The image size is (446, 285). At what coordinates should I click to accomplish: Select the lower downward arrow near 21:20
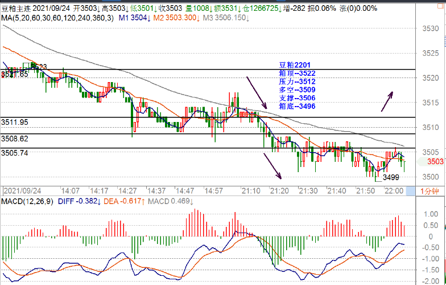[x=274, y=165]
